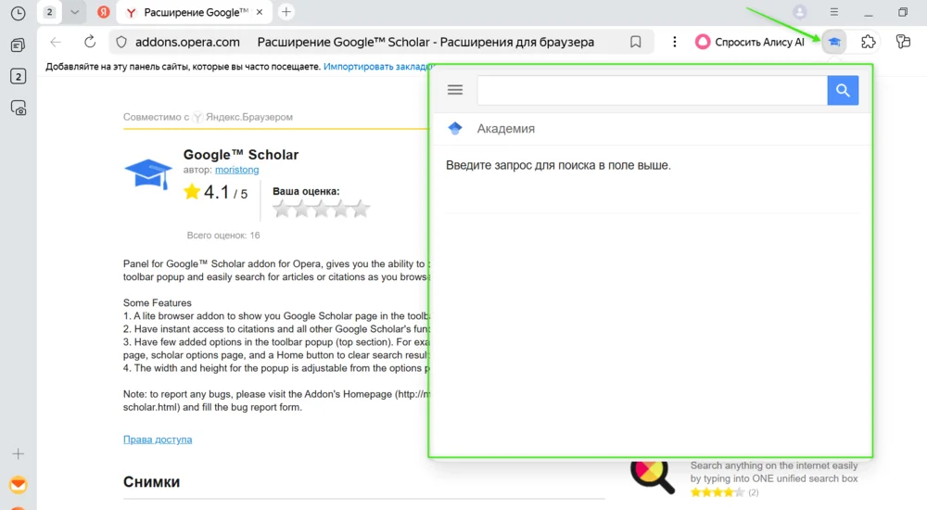Rate the extension five stars
This screenshot has height=510, width=927.
pos(361,209)
